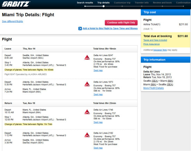View Seat map for Delta 1873

point(98,94)
